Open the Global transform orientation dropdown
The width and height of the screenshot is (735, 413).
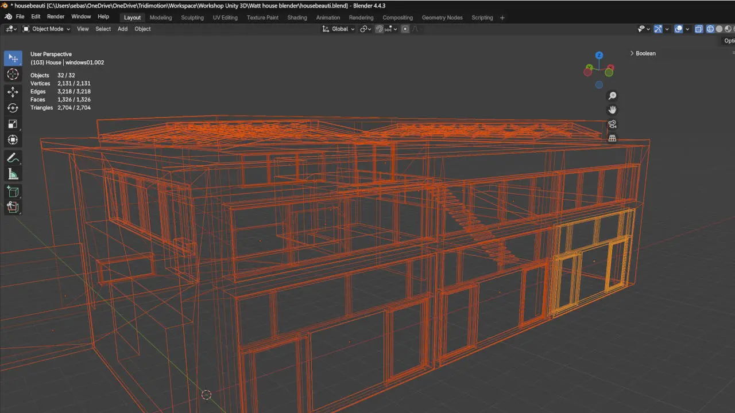pos(339,29)
